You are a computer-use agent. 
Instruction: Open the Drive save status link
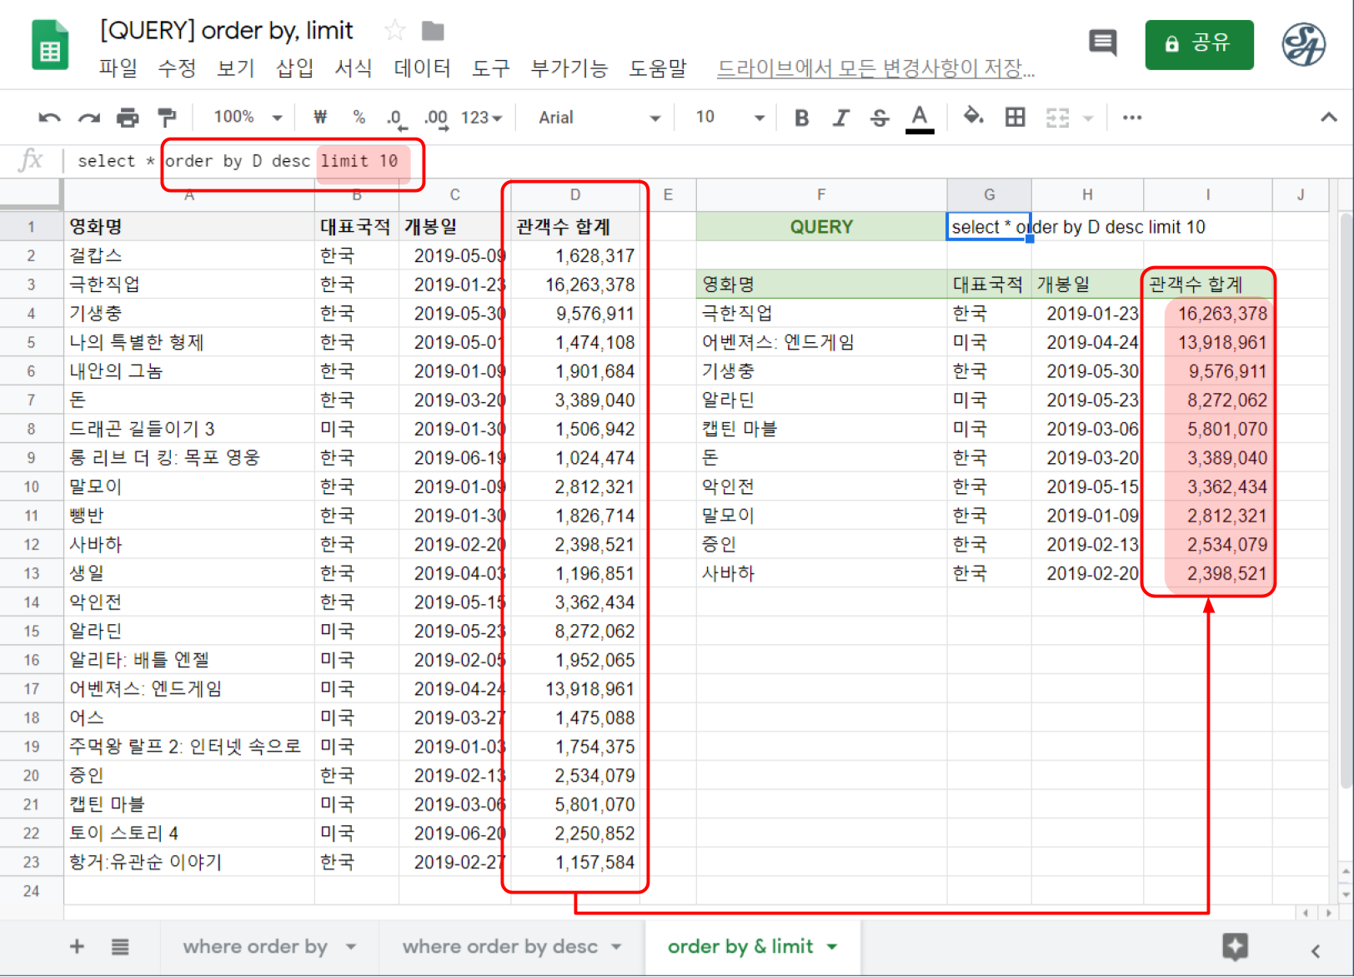click(875, 68)
